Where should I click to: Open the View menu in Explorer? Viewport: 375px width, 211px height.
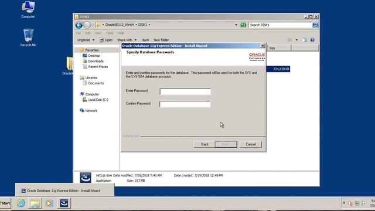click(x=98, y=33)
